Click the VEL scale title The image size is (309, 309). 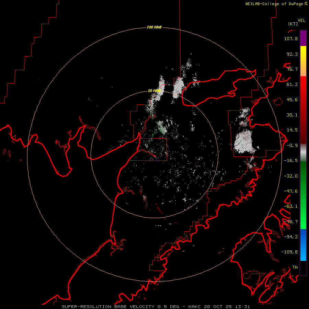tap(301, 21)
